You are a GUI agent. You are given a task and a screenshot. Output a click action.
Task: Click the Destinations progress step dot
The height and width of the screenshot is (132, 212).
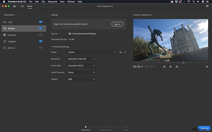(86, 127)
